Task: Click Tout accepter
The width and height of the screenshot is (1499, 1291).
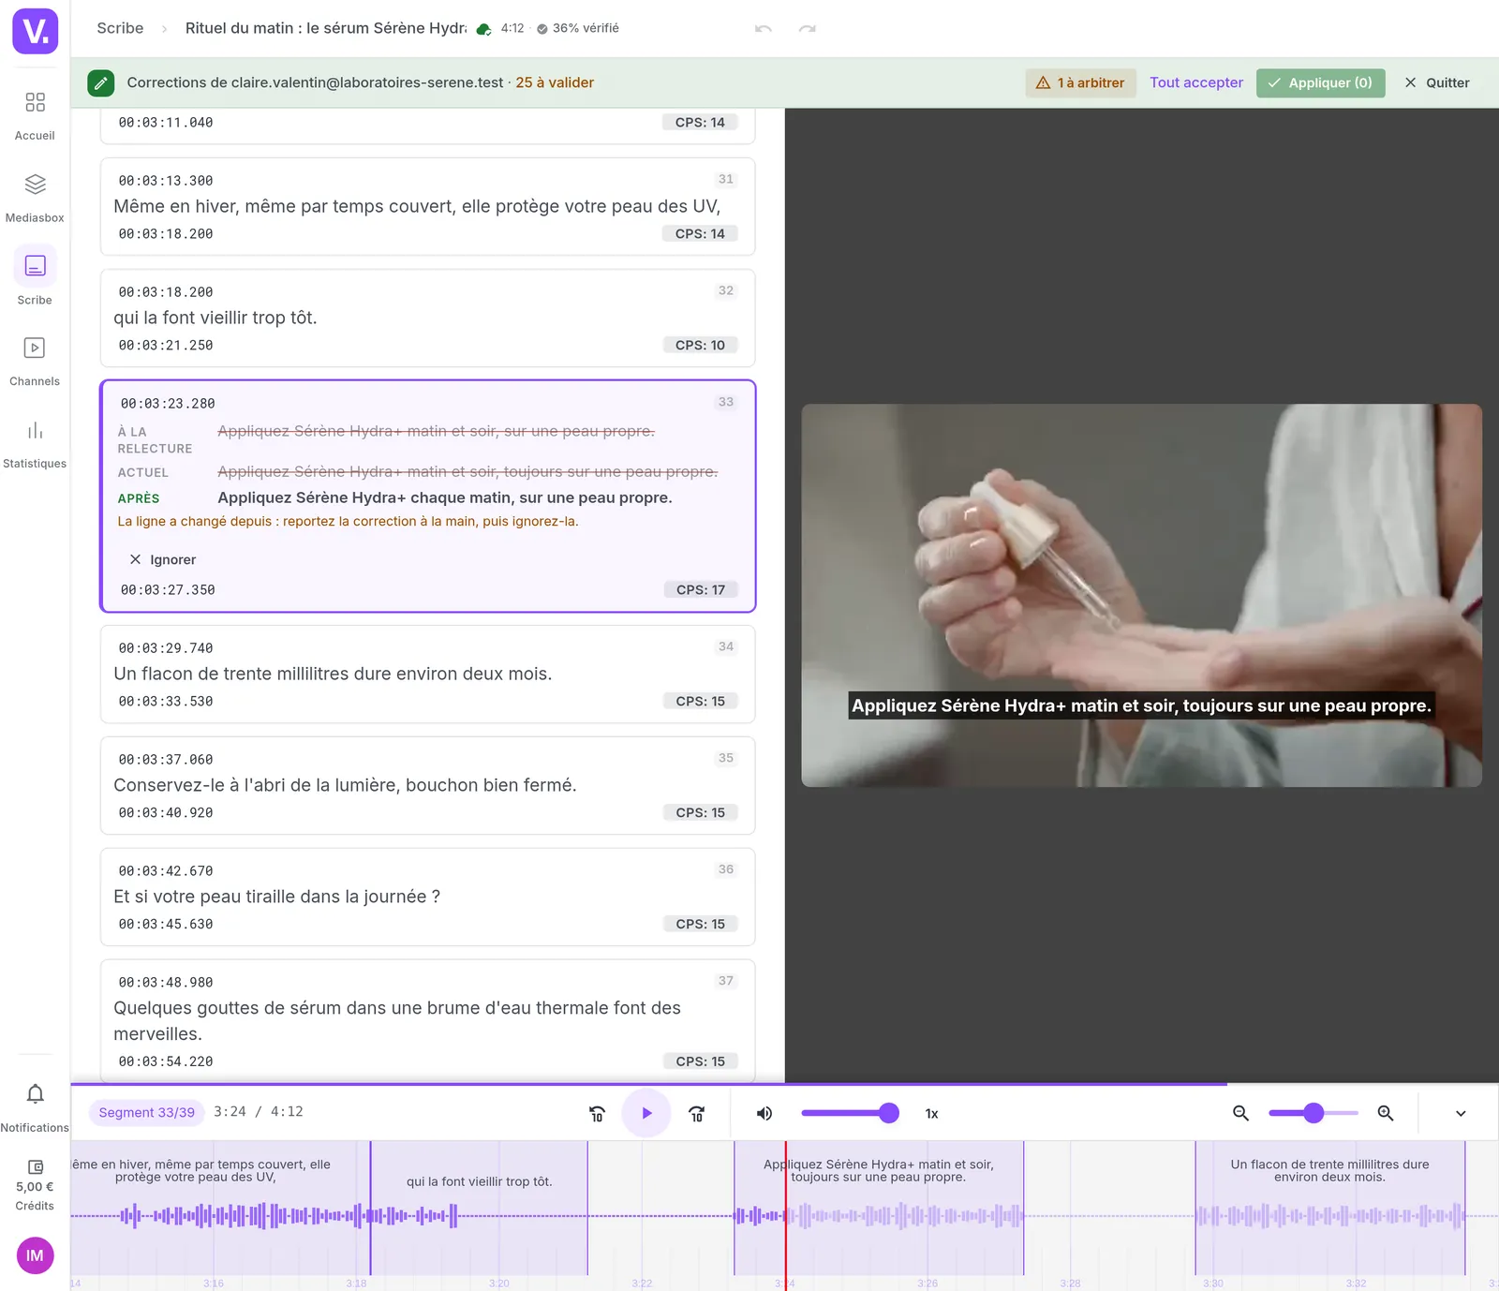Action: [x=1196, y=82]
